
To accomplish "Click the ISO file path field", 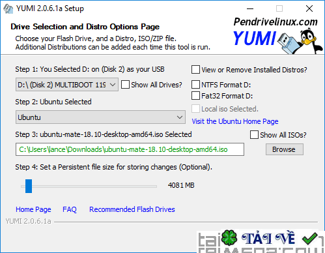I will pos(130,149).
